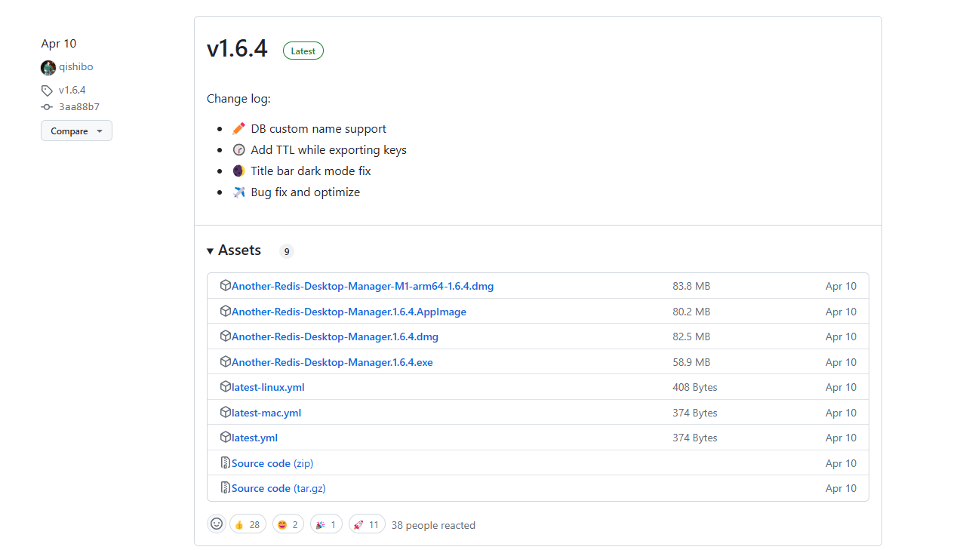The height and width of the screenshot is (550, 966).
Task: Click the 80.2 MB size value
Action: pyautogui.click(x=691, y=312)
